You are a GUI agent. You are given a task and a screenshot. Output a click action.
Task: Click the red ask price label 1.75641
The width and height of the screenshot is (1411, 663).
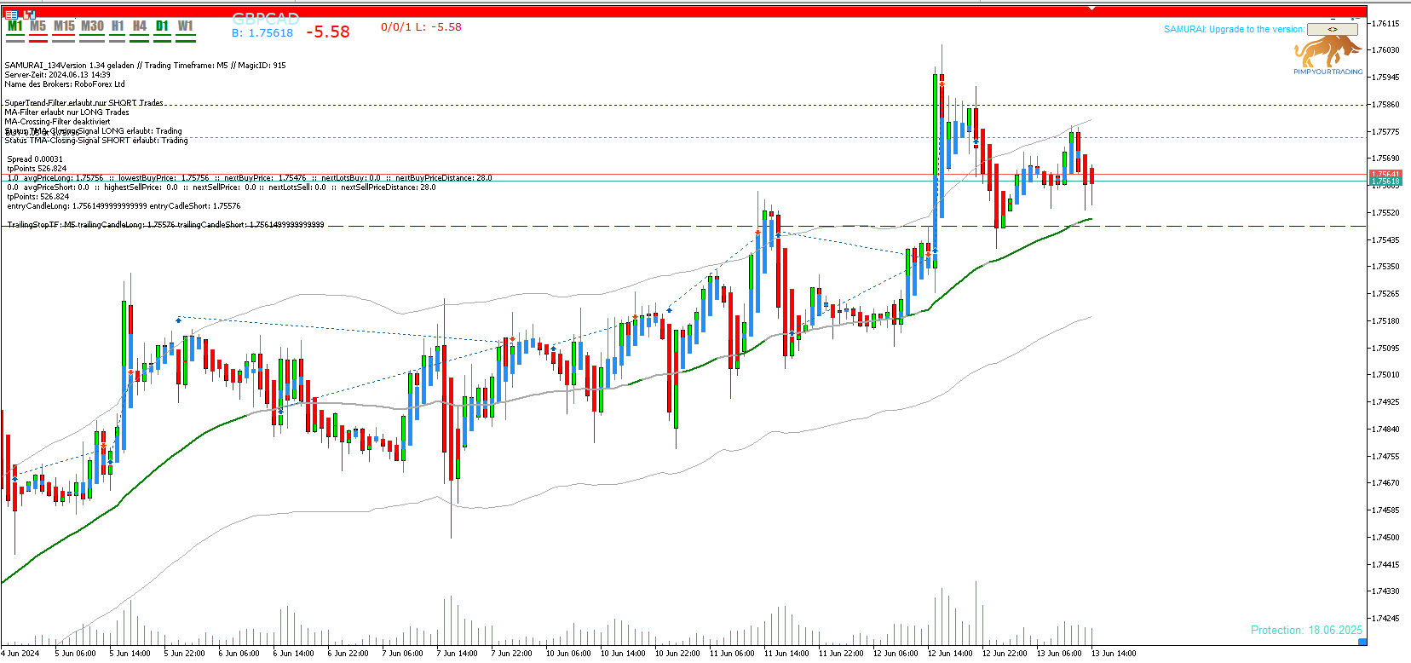pos(1385,174)
